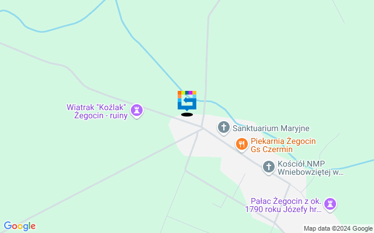
Task: Click the Google logo
Action: [19, 226]
